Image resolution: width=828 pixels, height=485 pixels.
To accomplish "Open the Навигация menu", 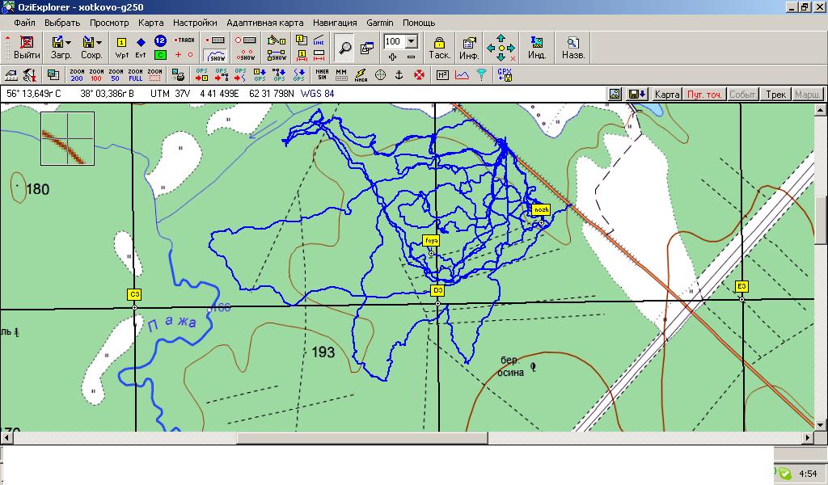I will 335,23.
